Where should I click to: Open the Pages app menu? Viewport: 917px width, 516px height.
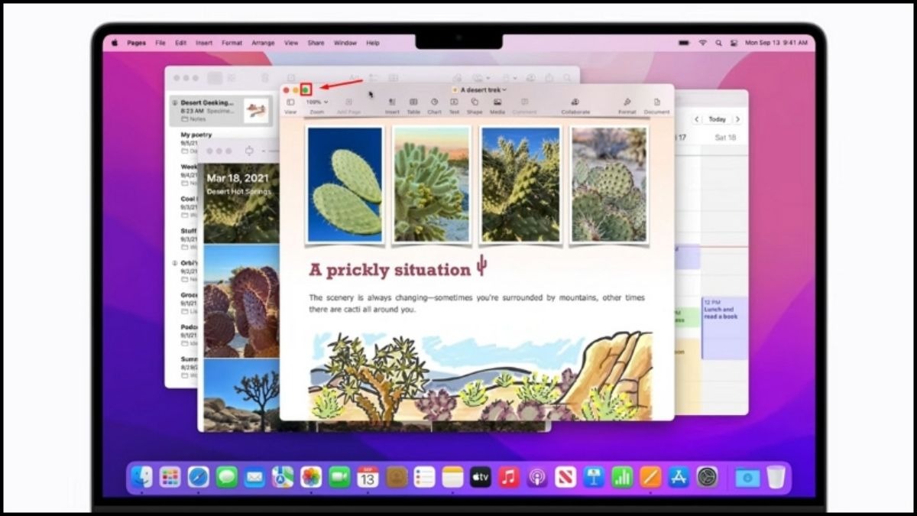coord(137,43)
